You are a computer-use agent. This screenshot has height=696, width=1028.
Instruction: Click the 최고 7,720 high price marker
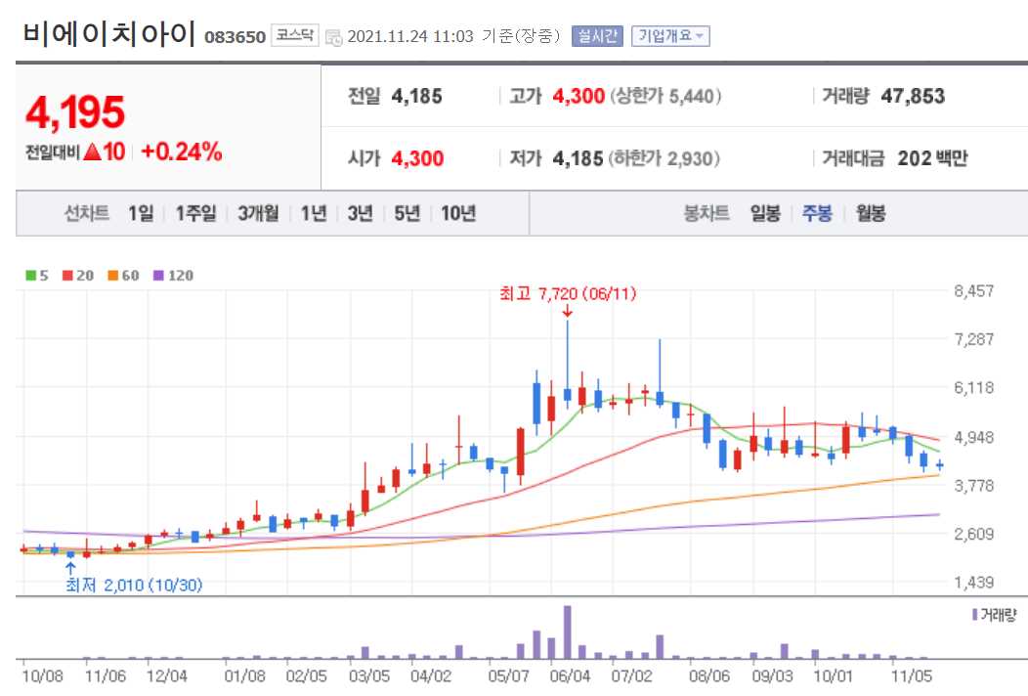pos(567,293)
